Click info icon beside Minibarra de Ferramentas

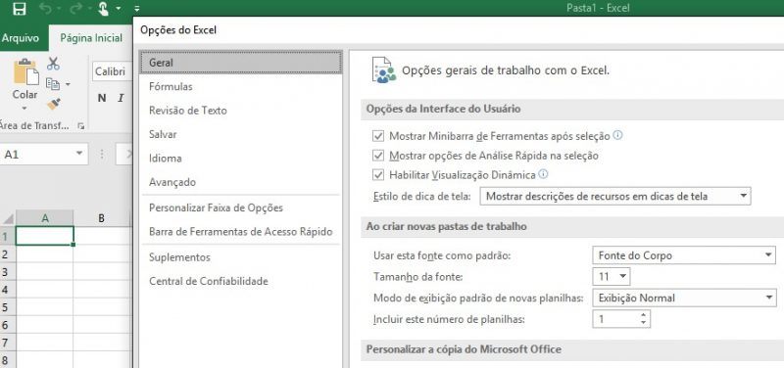(618, 135)
